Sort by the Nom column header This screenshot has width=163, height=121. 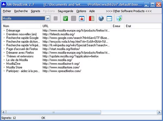coord(21,26)
